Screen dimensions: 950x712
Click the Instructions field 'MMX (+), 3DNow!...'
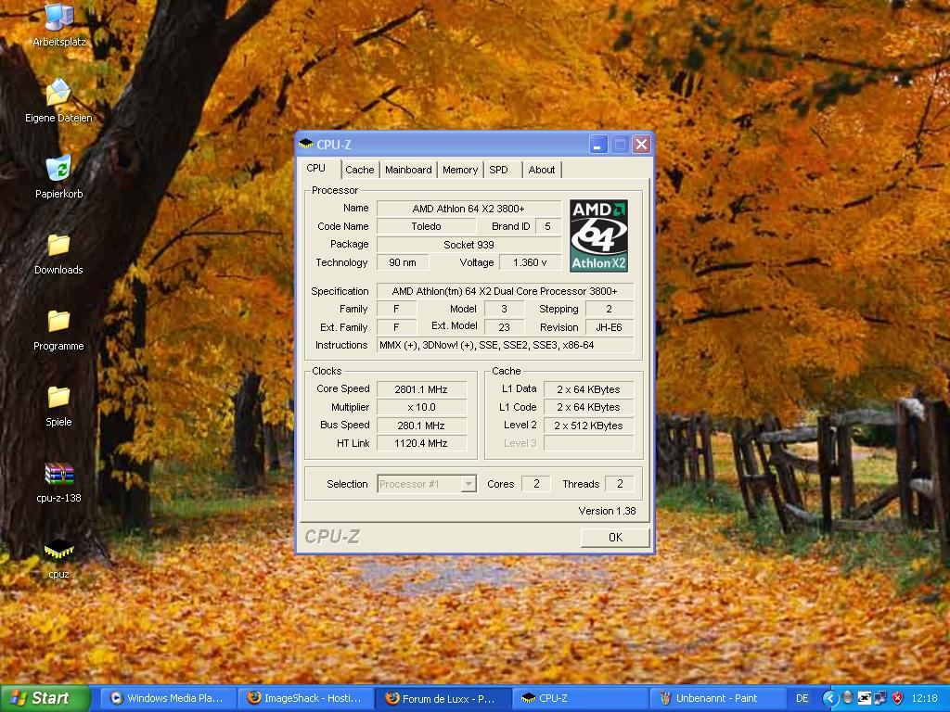click(505, 345)
